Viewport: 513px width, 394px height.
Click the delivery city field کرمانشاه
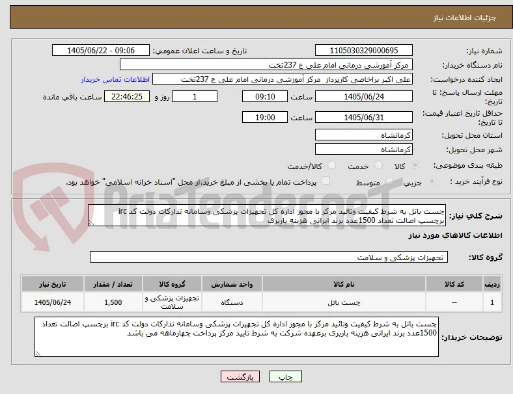point(363,149)
